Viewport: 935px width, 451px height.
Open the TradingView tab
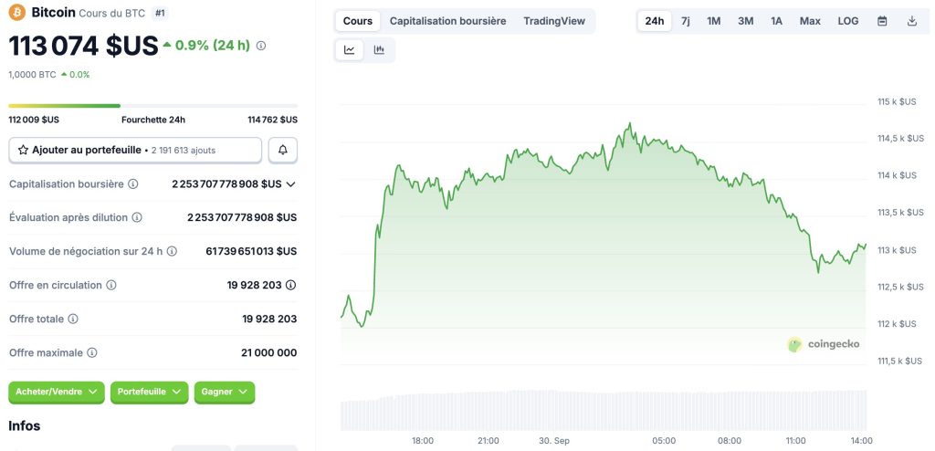[554, 21]
